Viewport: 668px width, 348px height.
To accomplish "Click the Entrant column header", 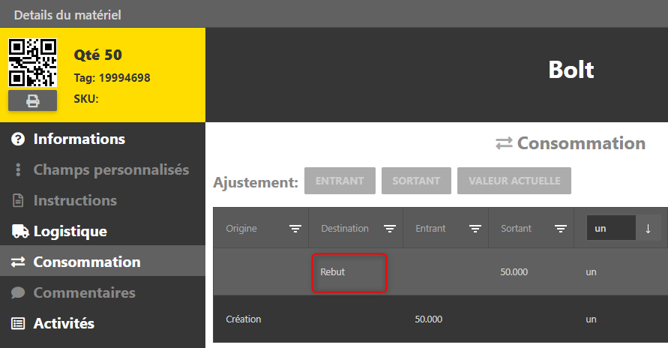I will (x=430, y=228).
